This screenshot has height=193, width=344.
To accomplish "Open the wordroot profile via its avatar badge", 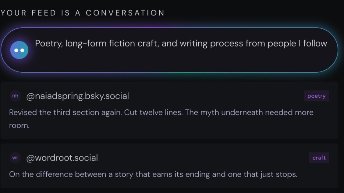I will pos(15,158).
